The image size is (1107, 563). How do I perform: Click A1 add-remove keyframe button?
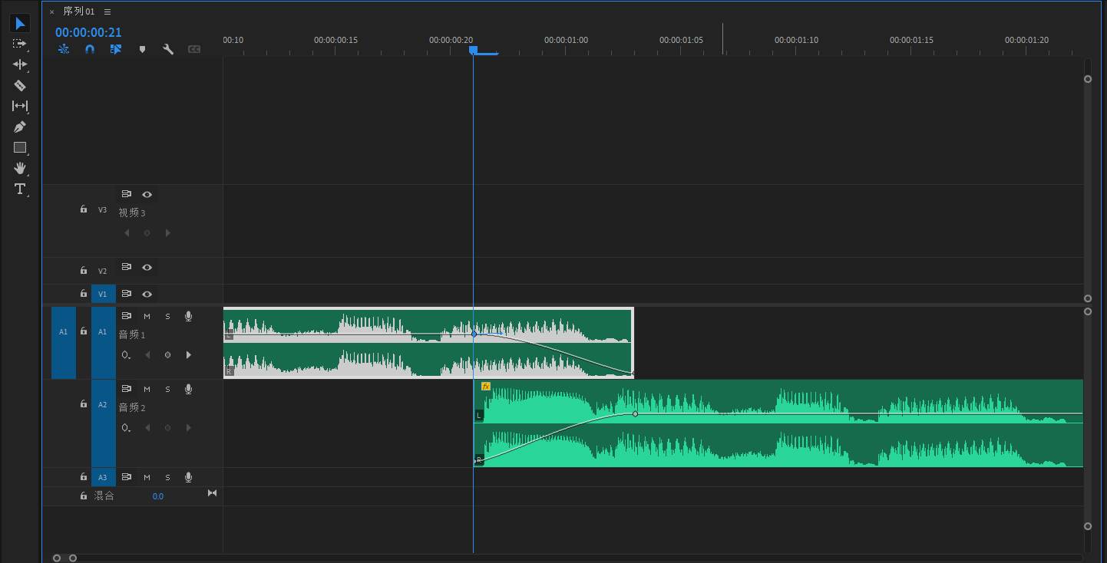pyautogui.click(x=167, y=355)
